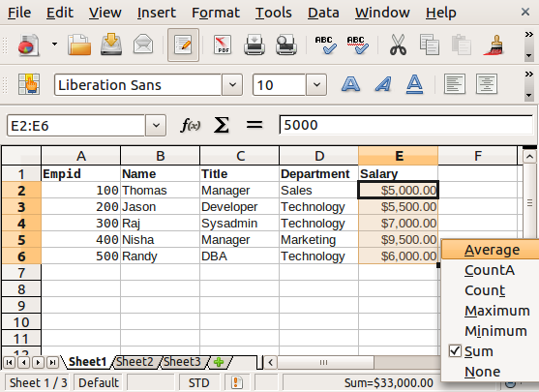
Task: Open the Function Wizard f(x) icon
Action: pyautogui.click(x=190, y=125)
